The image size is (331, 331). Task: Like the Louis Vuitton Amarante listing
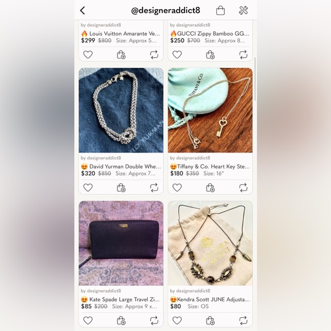point(88,55)
